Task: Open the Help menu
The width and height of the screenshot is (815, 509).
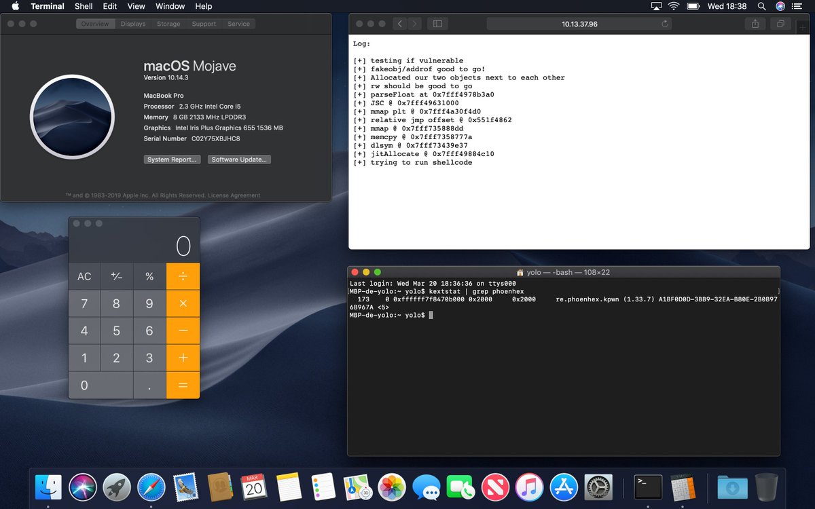Action: 204,6
